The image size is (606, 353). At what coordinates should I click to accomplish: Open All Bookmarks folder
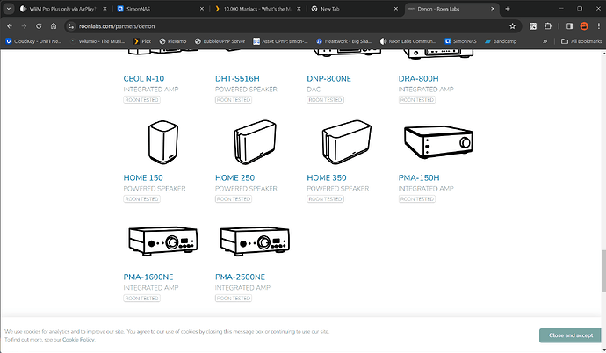[x=581, y=41]
